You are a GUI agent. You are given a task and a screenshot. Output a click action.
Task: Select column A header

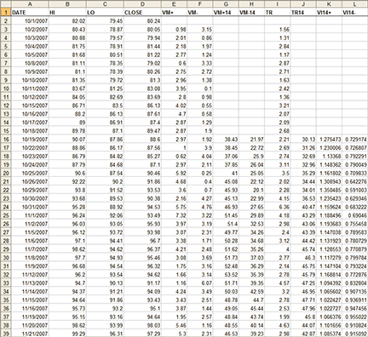(30, 4)
